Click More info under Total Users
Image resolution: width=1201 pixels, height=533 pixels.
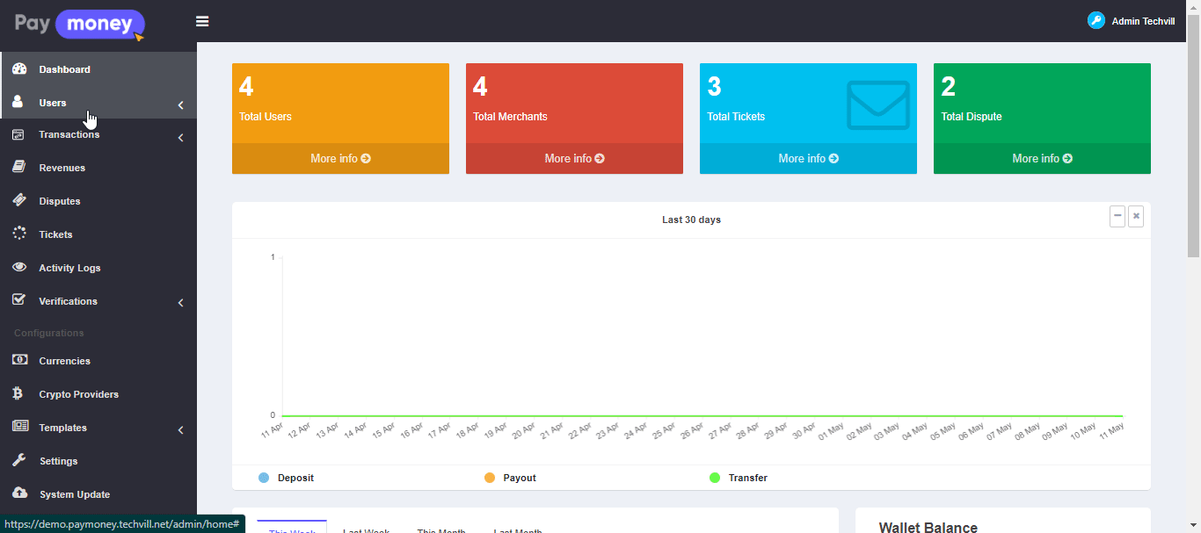click(x=340, y=159)
